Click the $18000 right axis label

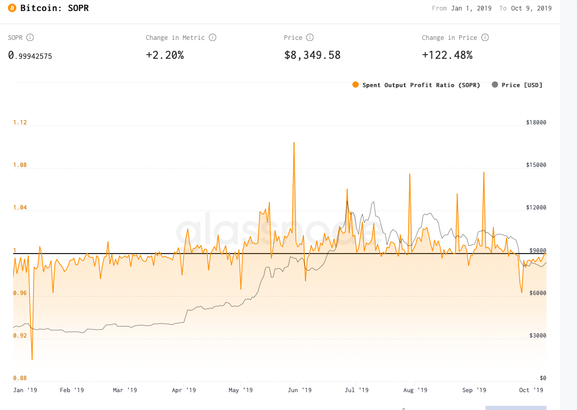pos(536,122)
